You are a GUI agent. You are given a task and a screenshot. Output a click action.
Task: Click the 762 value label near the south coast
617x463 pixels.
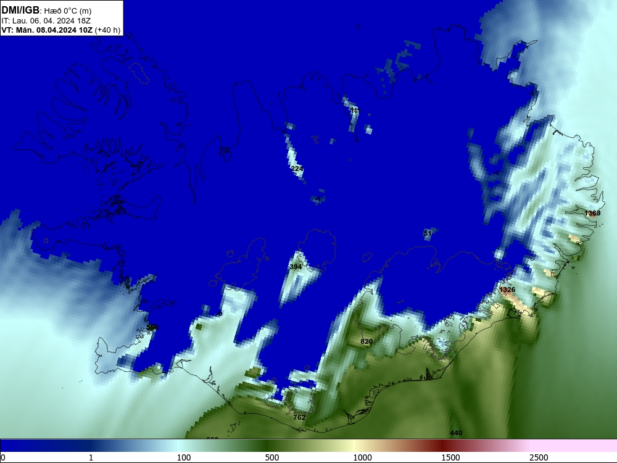coord(299,417)
